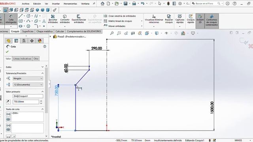Screen dimensions: 253x142
Task: Click the Zoom to fit icon
Action: pos(112,33)
